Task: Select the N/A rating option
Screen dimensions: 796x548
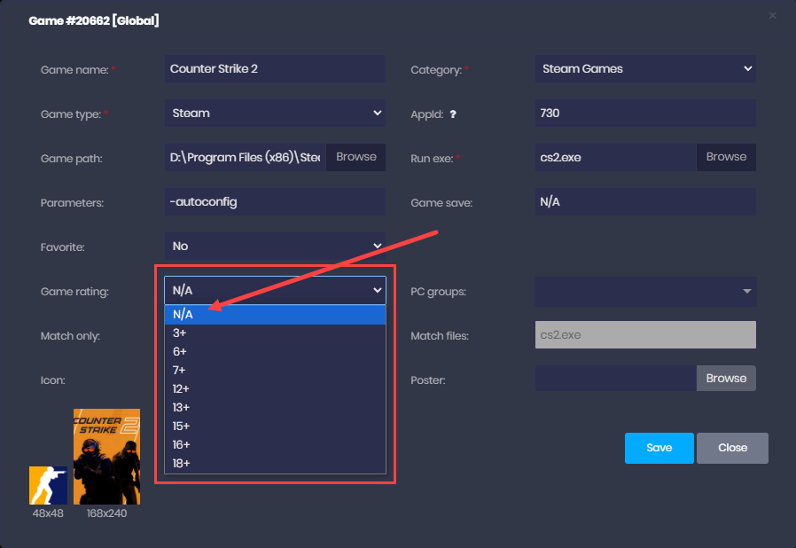Action: [x=275, y=315]
